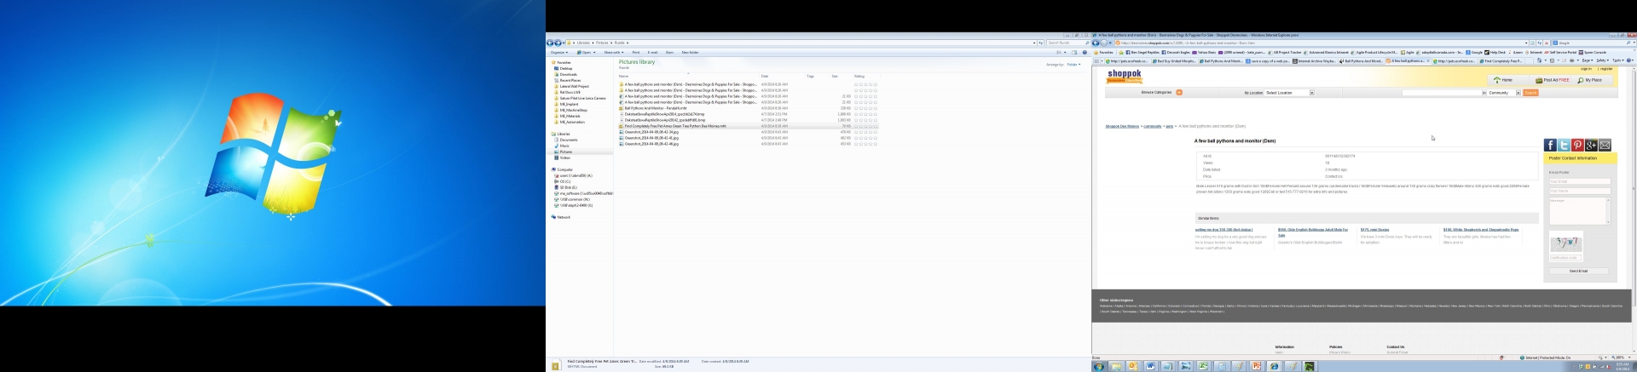Rate the Ball Pythons And Monitor file one star
Screen dimensions: 1637x372
856,108
